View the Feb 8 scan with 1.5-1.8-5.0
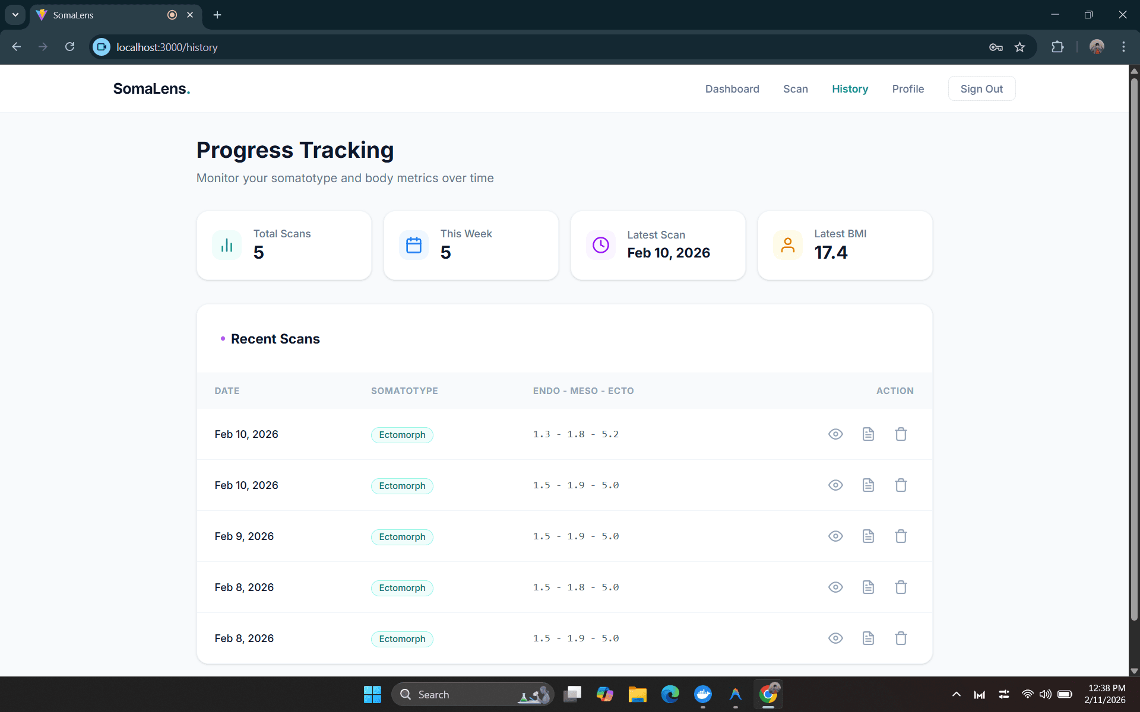 835,587
